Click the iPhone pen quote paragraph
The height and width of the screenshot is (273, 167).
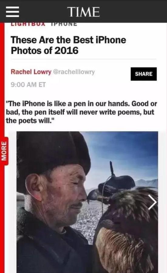(81, 112)
